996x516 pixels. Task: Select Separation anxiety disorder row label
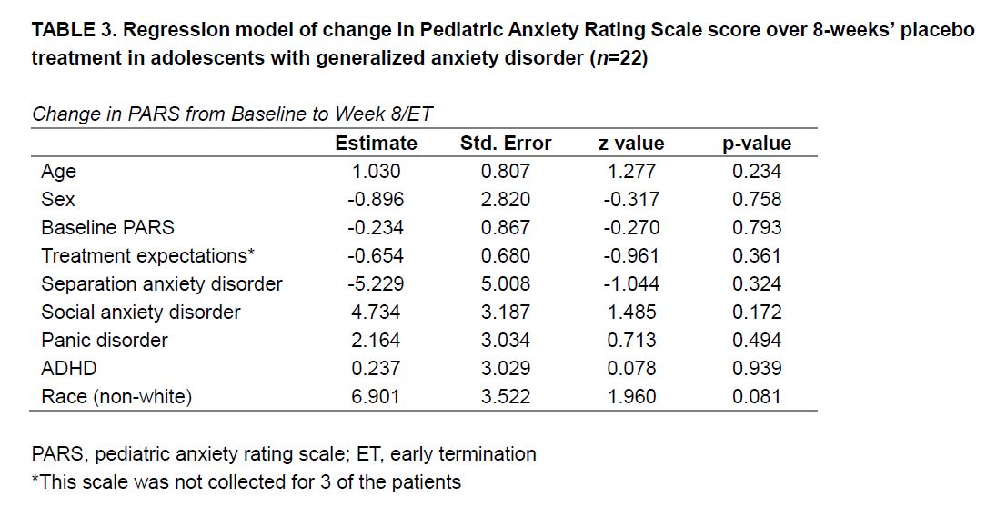(x=162, y=284)
